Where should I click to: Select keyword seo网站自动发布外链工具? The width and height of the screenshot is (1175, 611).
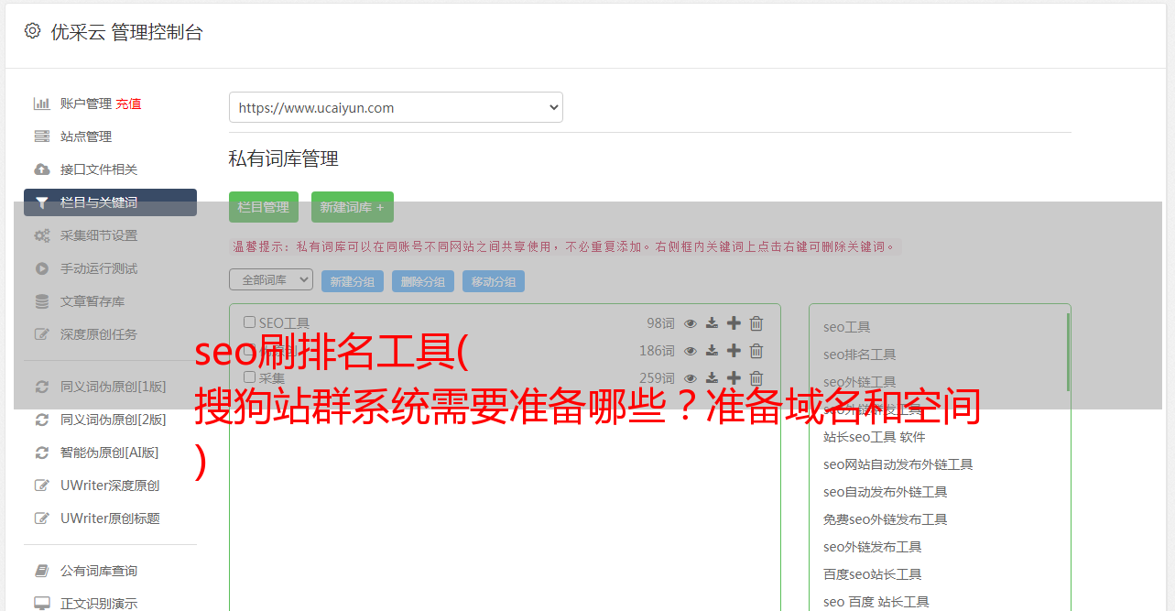pyautogui.click(x=898, y=464)
